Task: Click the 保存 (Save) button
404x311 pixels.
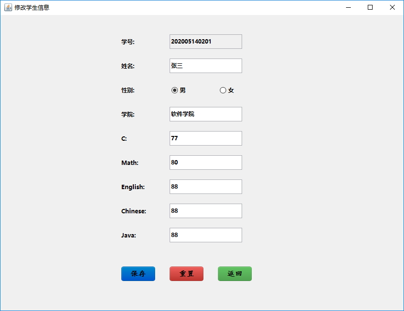Action: pyautogui.click(x=138, y=274)
